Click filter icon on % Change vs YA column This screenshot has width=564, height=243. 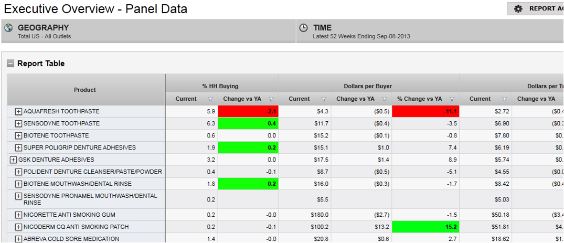tap(452, 99)
